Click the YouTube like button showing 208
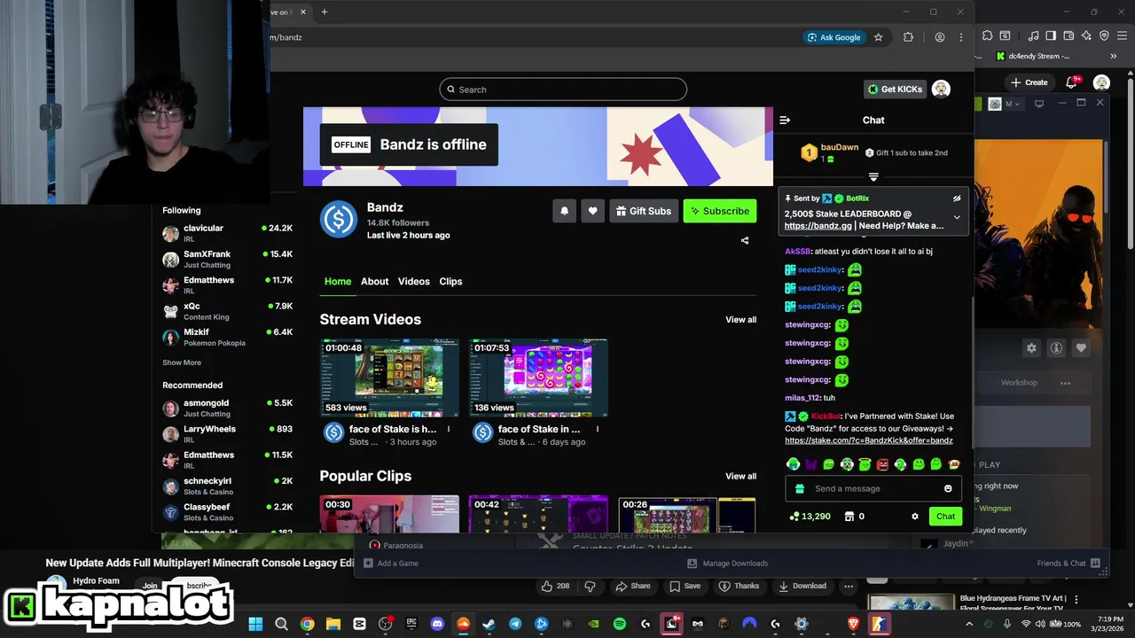This screenshot has width=1135, height=638. (x=555, y=586)
